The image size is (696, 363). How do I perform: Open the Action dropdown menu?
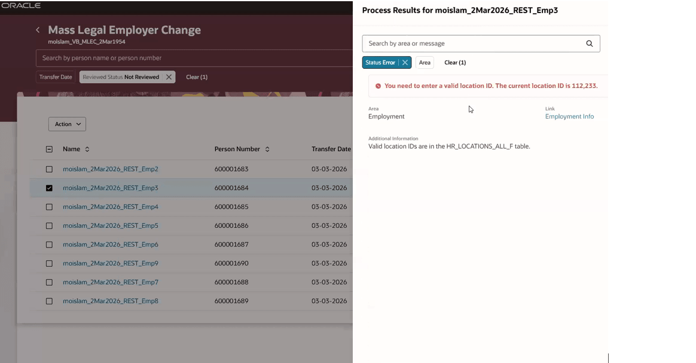point(67,124)
